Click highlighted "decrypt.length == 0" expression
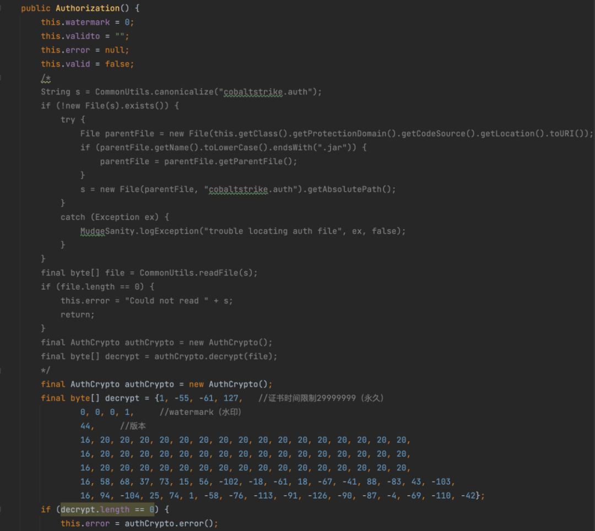595x531 pixels. (107, 510)
